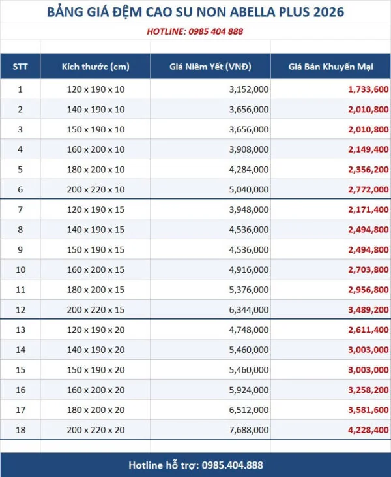The height and width of the screenshot is (477, 391).
Task: Click size cell 120 x 190 x 15
Action: (x=95, y=209)
